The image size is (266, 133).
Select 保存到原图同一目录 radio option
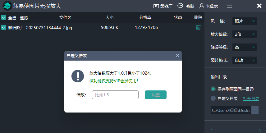[213, 89]
